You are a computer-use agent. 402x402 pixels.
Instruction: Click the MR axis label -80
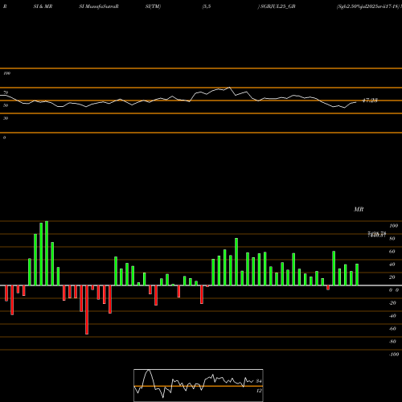tap(392, 342)
